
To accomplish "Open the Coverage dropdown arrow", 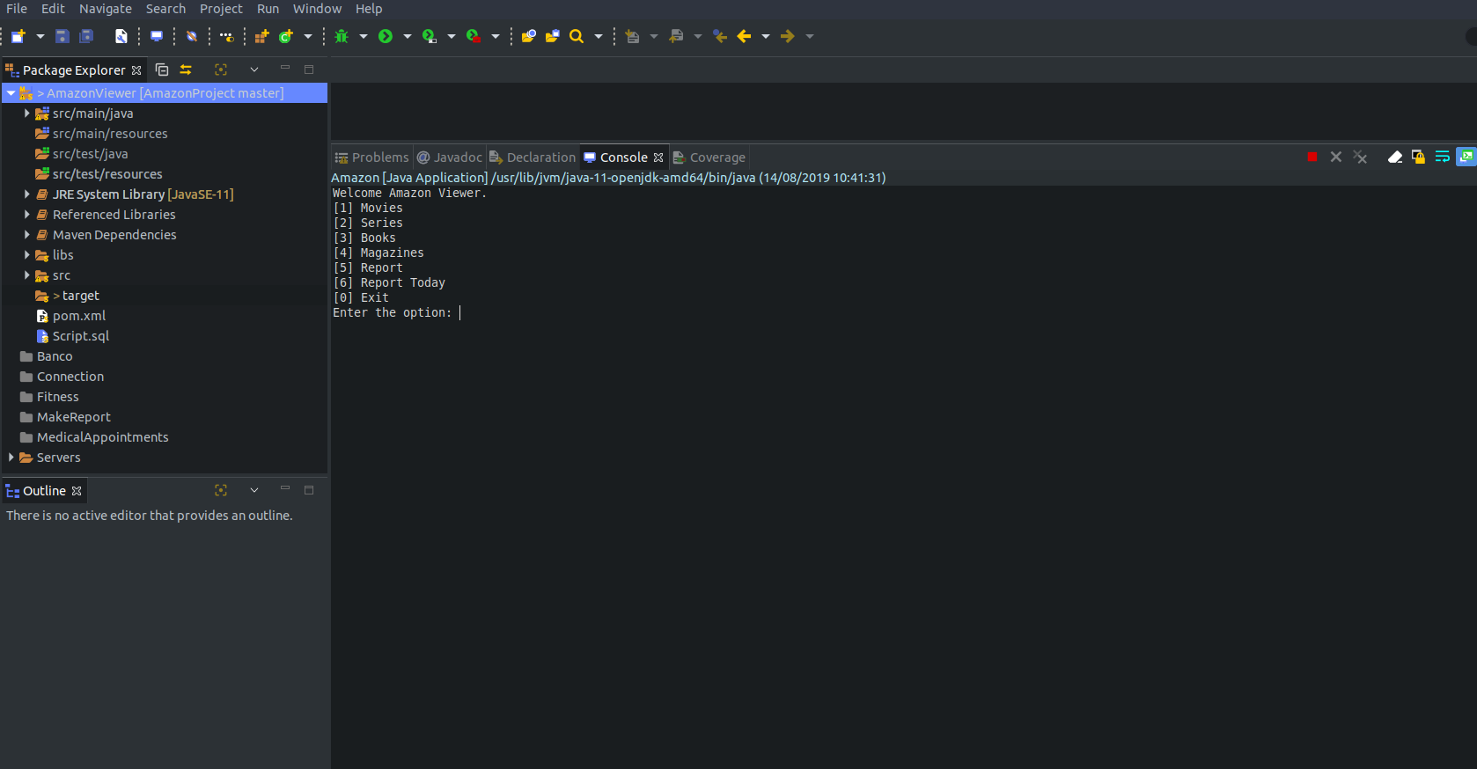I will point(452,36).
